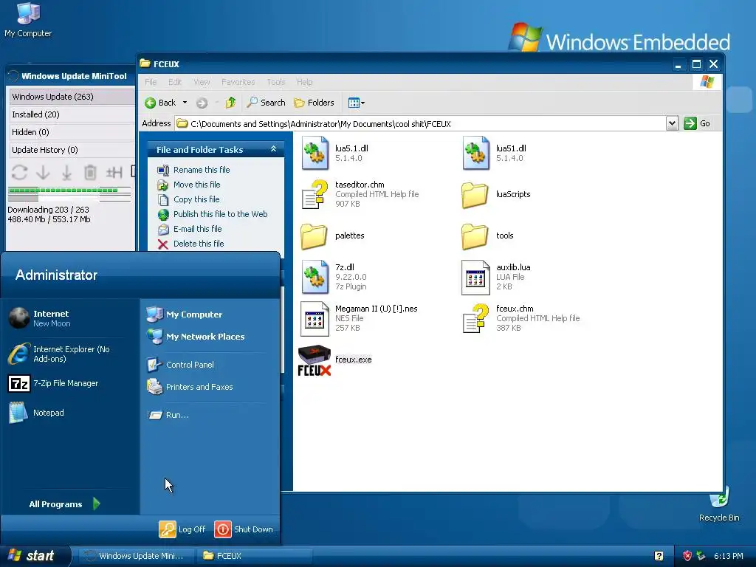This screenshot has width=756, height=567.
Task: Open the Favorites menu
Action: 238,82
